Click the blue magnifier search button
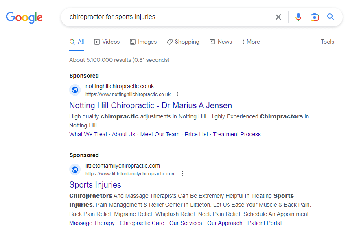Screen dimensions: 361x236 (331, 17)
